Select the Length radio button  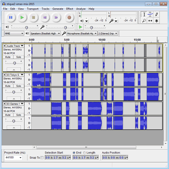click(84, 153)
